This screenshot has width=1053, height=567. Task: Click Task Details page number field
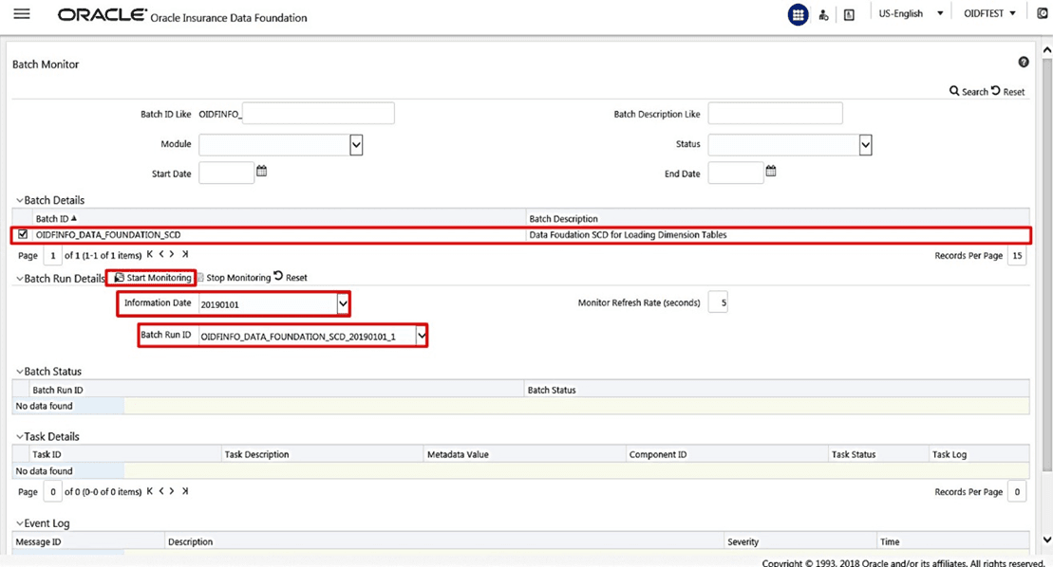pos(52,492)
